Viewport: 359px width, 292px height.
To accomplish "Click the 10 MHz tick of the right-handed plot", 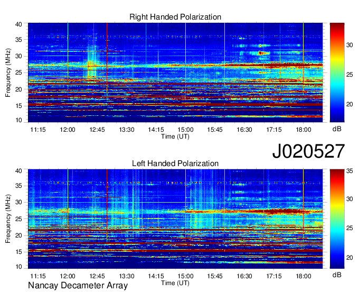I will pyautogui.click(x=18, y=120).
